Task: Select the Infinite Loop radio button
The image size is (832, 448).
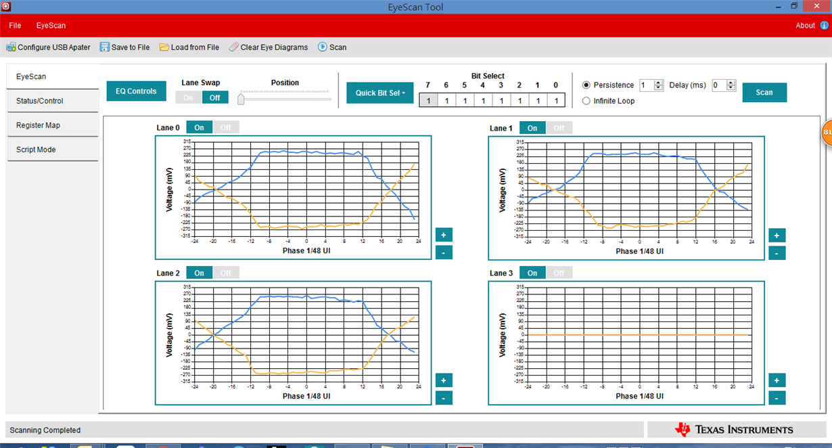Action: [586, 101]
